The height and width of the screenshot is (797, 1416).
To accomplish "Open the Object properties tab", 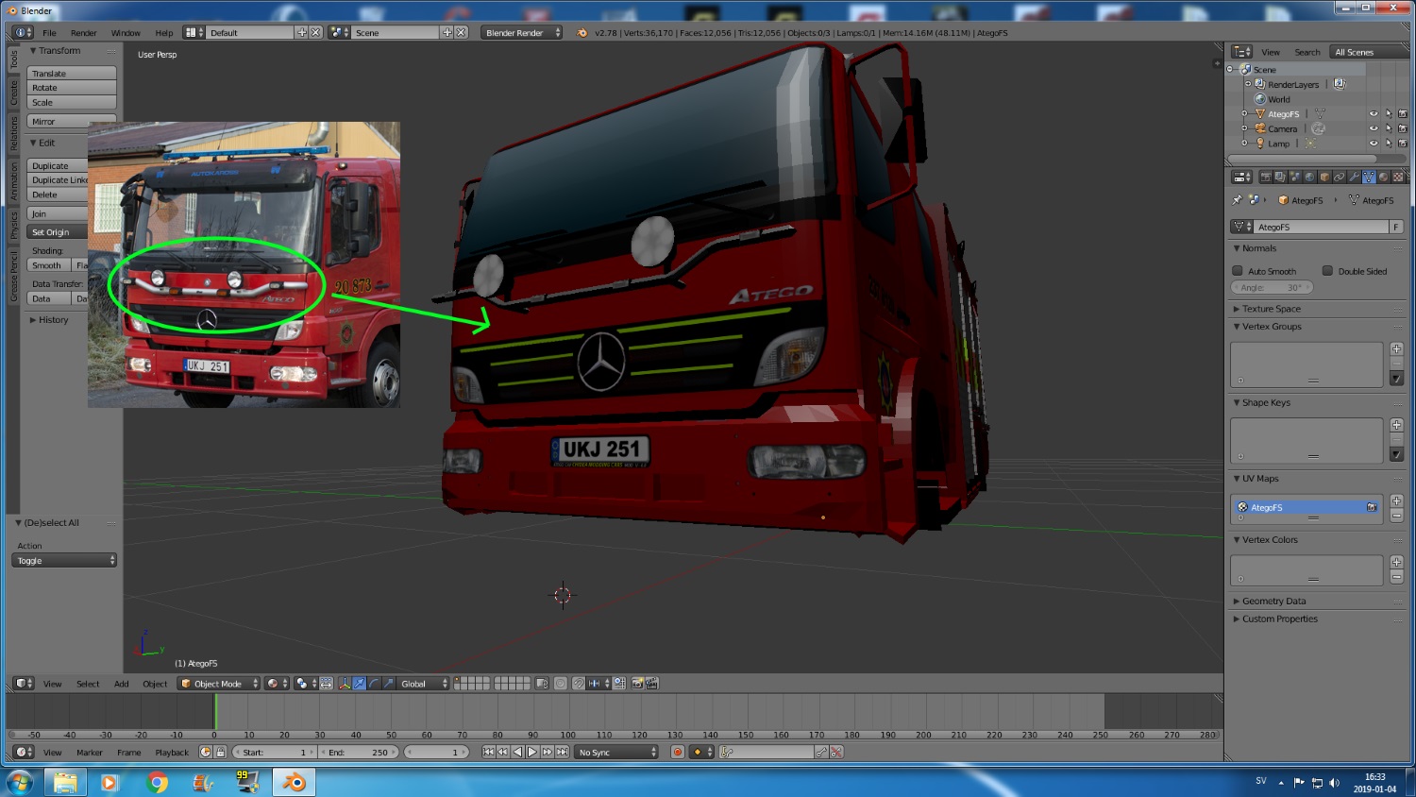I will [1324, 177].
